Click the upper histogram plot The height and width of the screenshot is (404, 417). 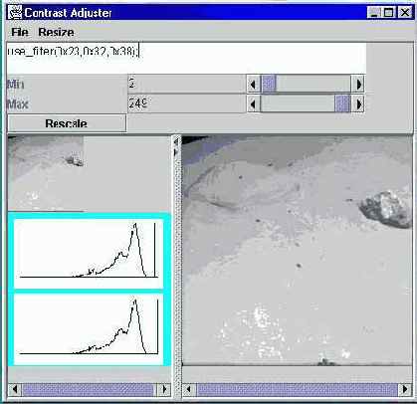point(89,253)
